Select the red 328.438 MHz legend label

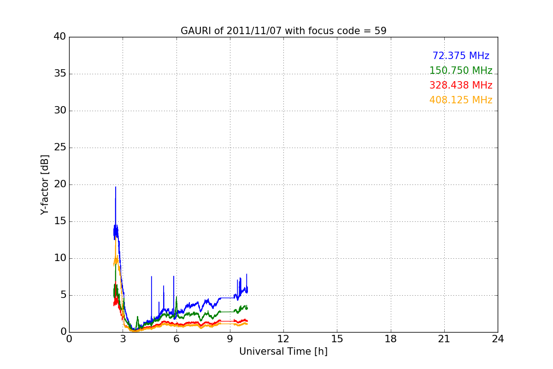tap(461, 85)
